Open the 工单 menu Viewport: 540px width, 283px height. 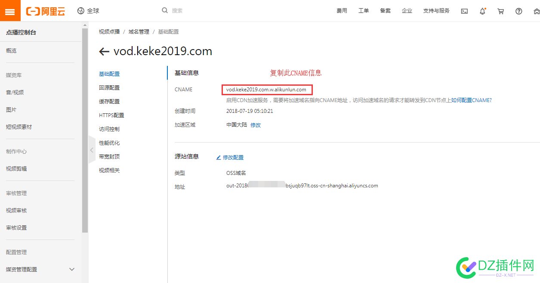[364, 11]
